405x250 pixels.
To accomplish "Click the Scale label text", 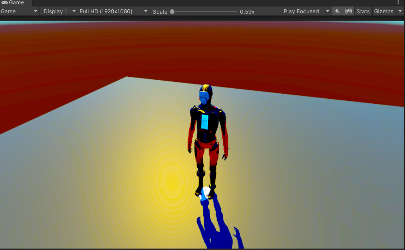I will click(160, 11).
